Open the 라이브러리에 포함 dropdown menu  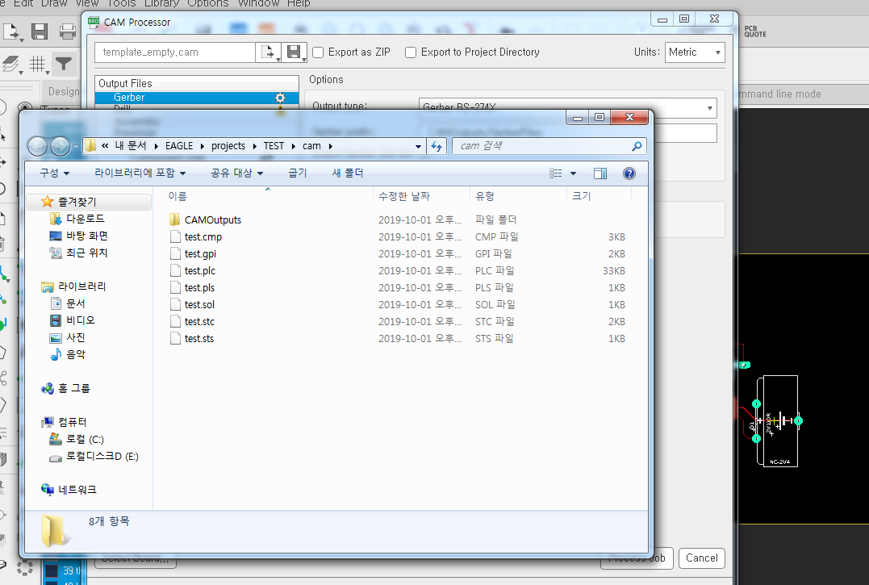click(140, 173)
